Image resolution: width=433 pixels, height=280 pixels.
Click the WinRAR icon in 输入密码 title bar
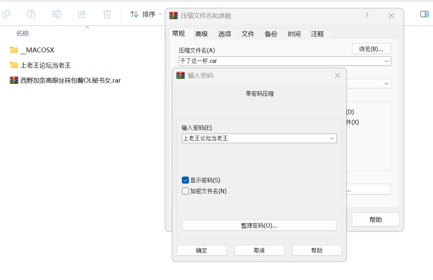tap(181, 75)
